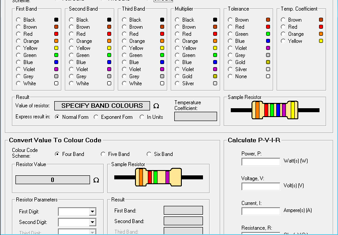Select Black radio in First Band group
The image size is (338, 235).
click(x=19, y=20)
